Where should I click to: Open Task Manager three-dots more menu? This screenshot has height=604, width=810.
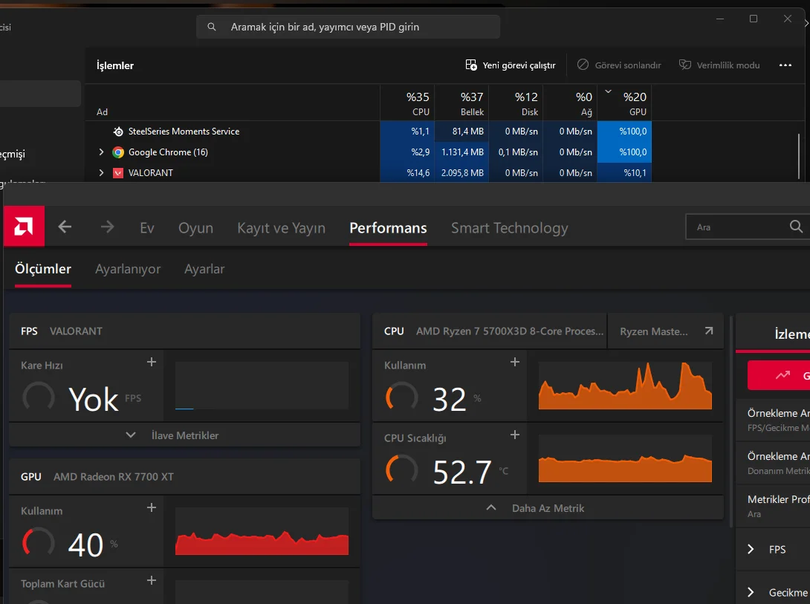pos(785,65)
